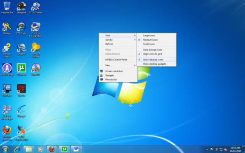Open Windows Explorer folder on taskbar

pyautogui.click(x=29, y=149)
